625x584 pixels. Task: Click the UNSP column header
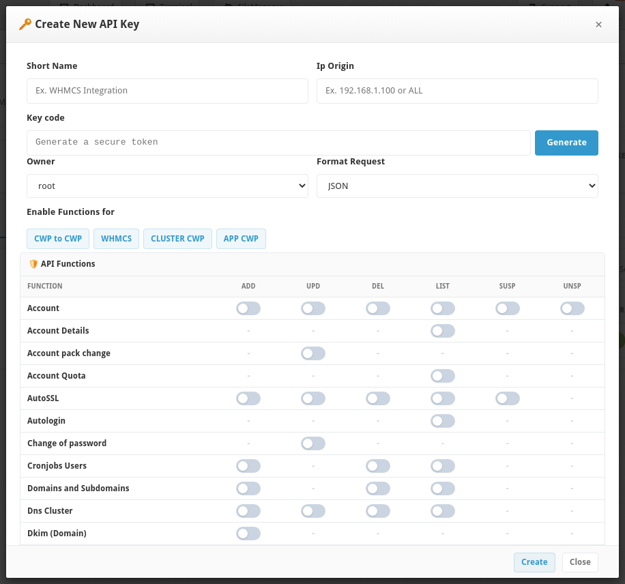pyautogui.click(x=572, y=287)
